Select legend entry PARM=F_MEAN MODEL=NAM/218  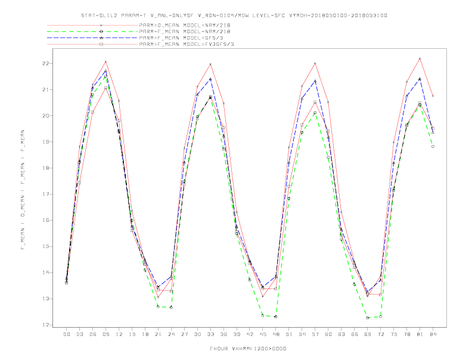185,32
